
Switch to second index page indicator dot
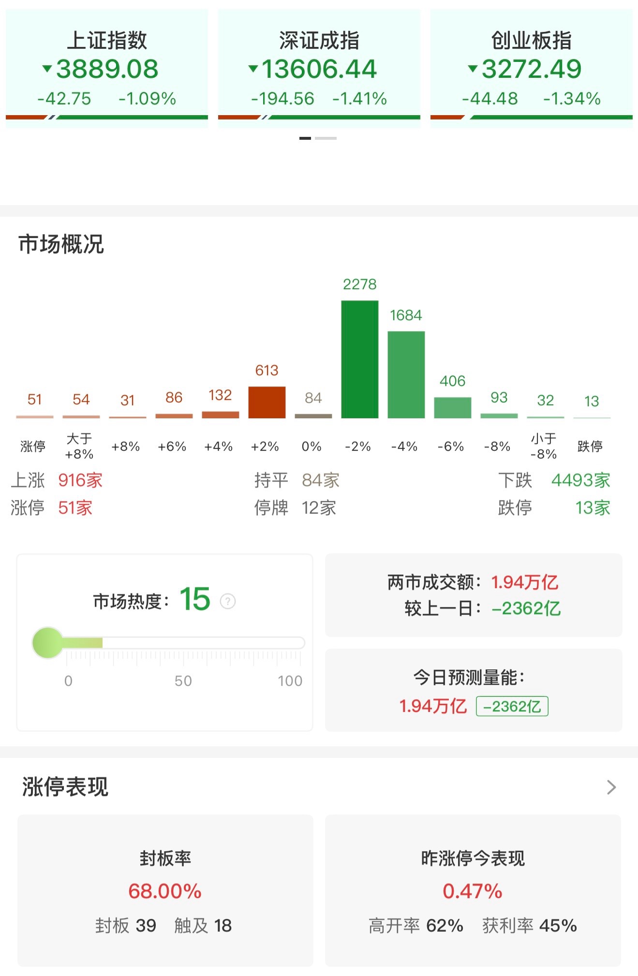tap(326, 138)
